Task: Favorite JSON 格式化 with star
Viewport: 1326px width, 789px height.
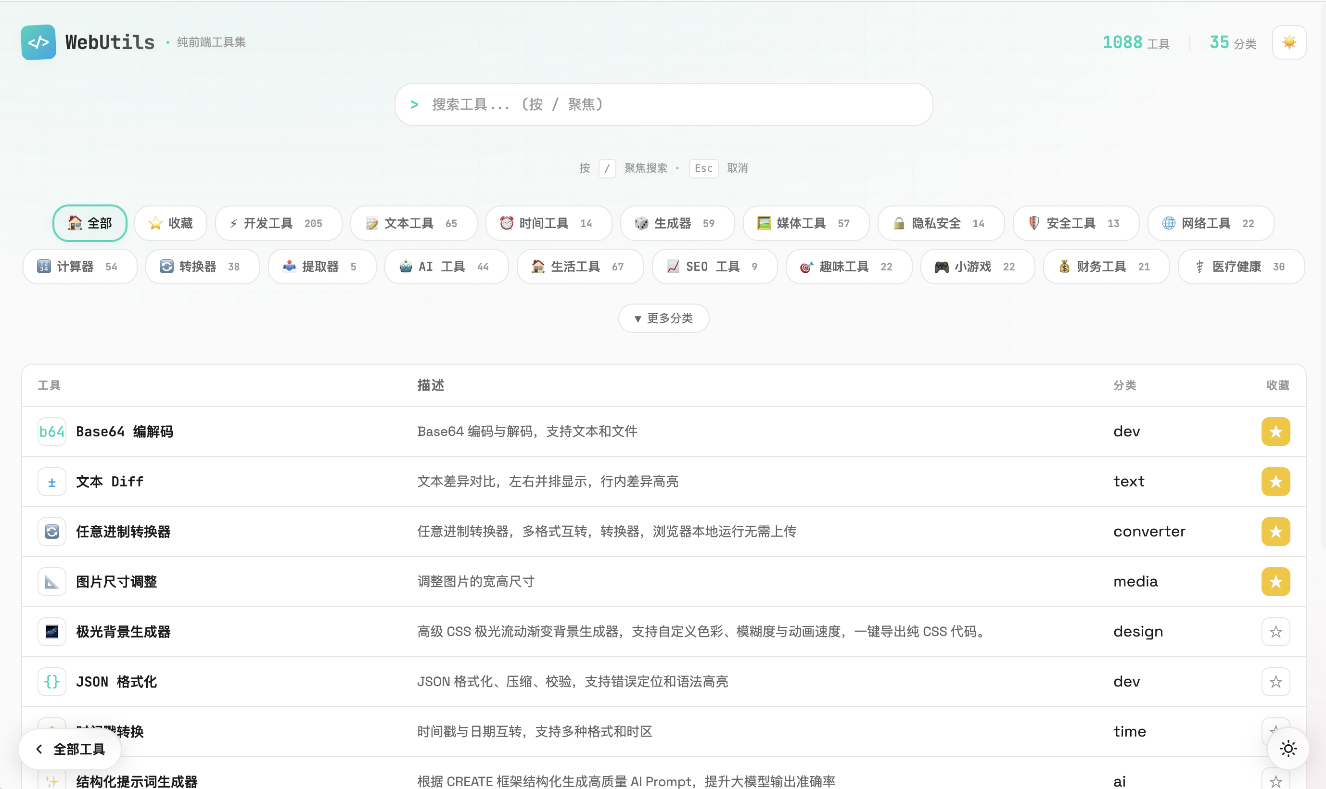Action: point(1275,682)
